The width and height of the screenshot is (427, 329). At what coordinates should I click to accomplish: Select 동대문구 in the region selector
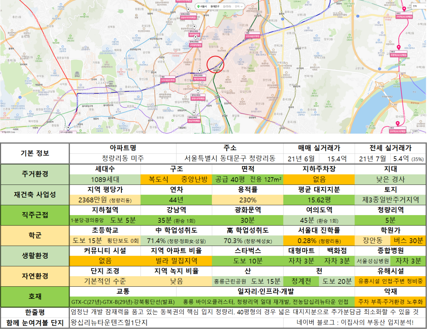pos(215,6)
